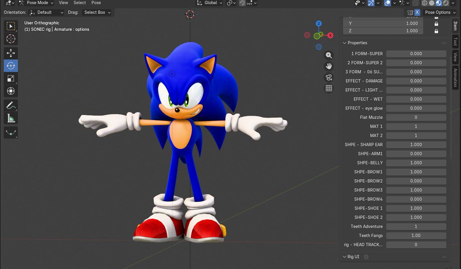Image resolution: width=461 pixels, height=269 pixels.
Task: Click the SHPE-BELLY slider
Action: (416, 163)
